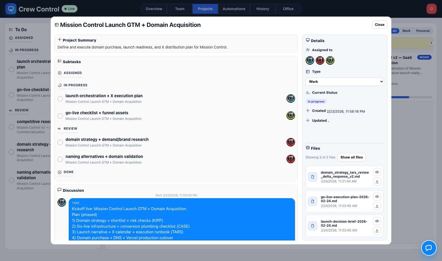Preview the domain_strategy_tars_review file with the eye icon
Image resolution: width=442 pixels, height=261 pixels.
(377, 172)
